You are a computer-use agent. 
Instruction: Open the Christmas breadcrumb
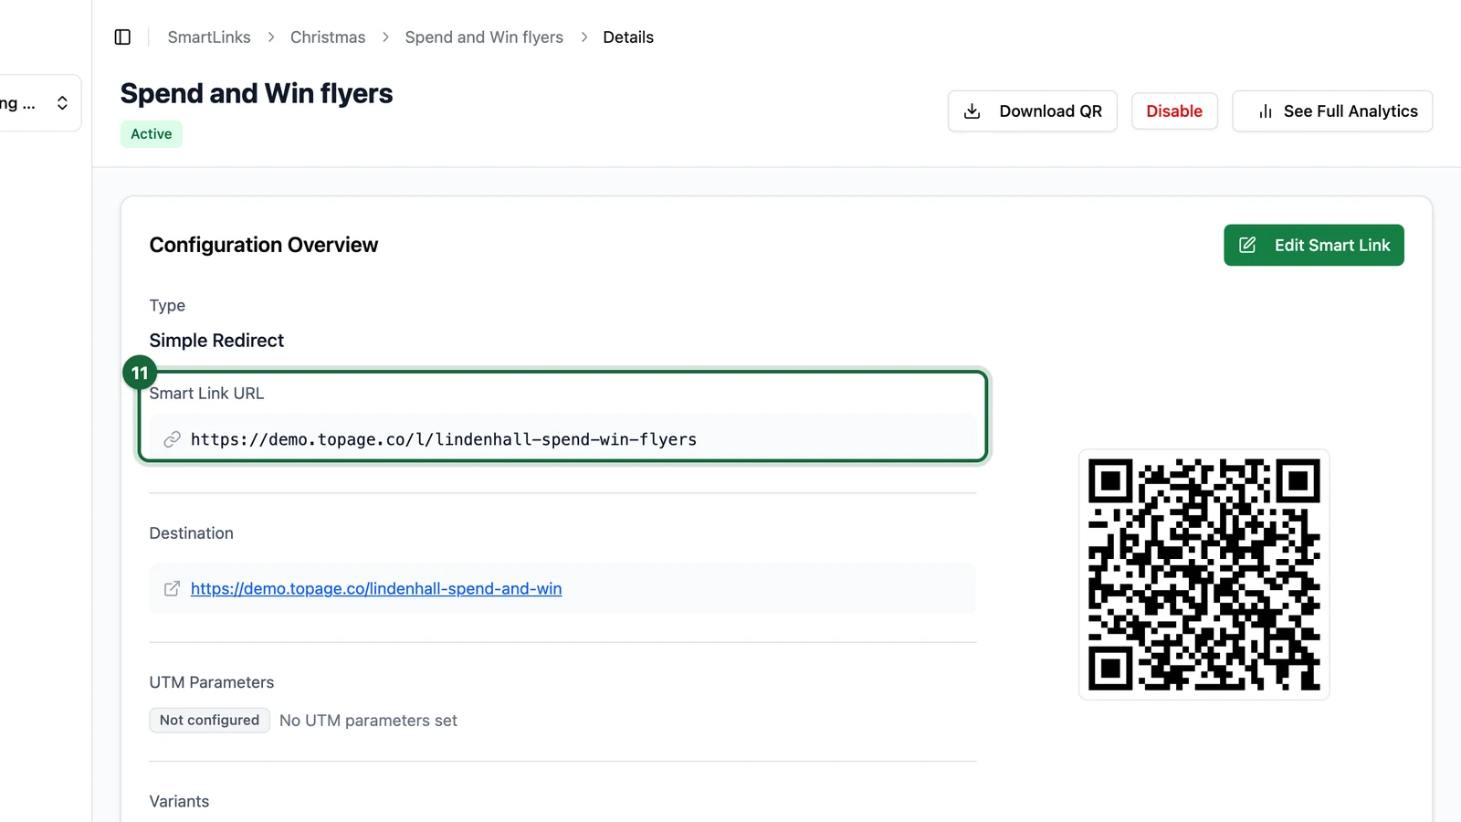point(328,37)
